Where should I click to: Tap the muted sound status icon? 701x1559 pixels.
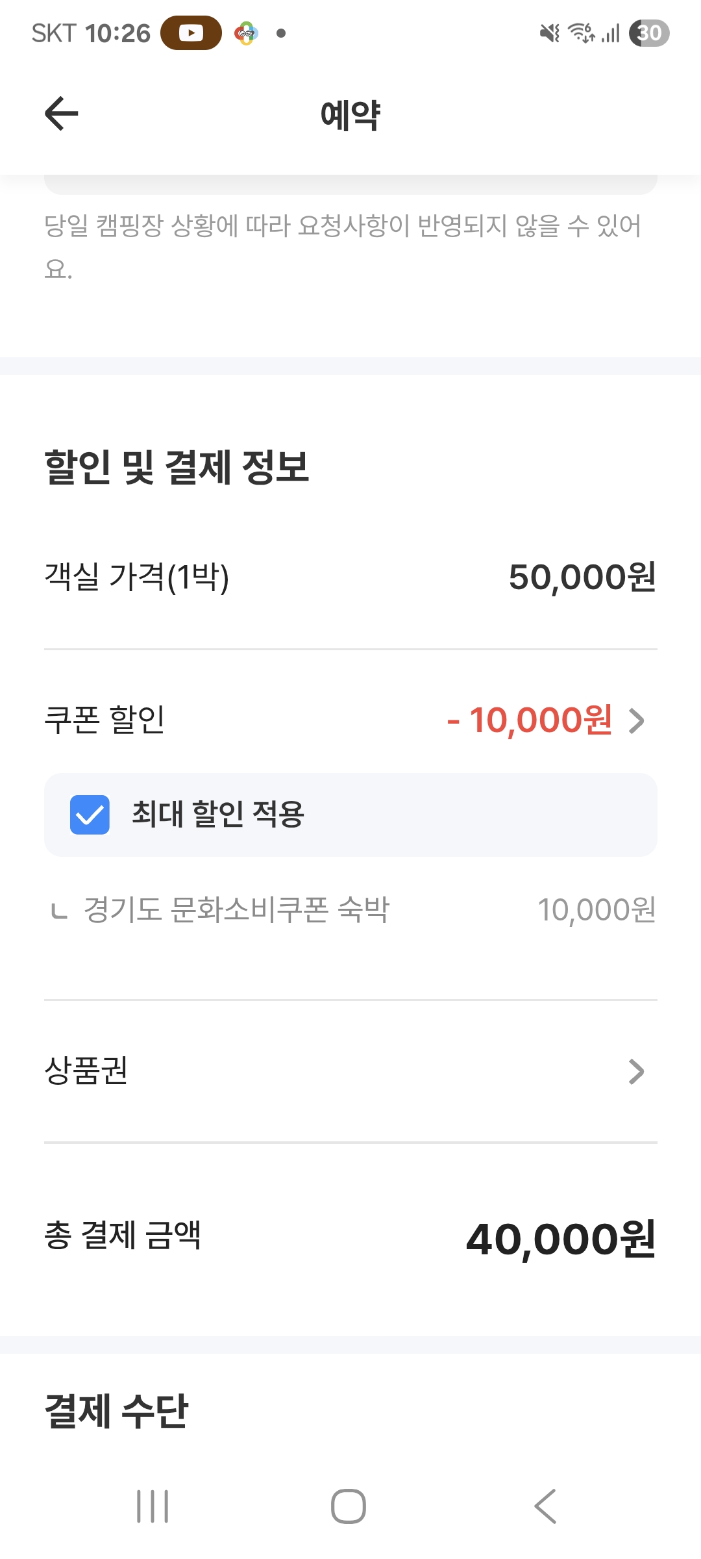coord(549,33)
